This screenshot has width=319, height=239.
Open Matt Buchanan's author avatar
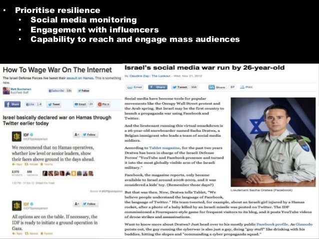(x=6, y=91)
